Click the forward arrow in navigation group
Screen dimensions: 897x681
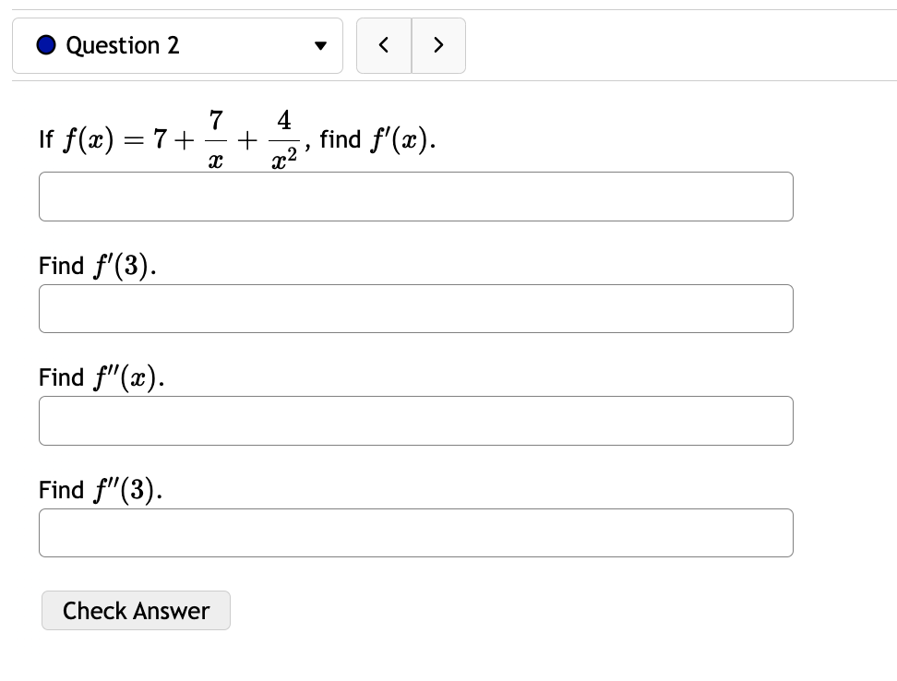(438, 45)
